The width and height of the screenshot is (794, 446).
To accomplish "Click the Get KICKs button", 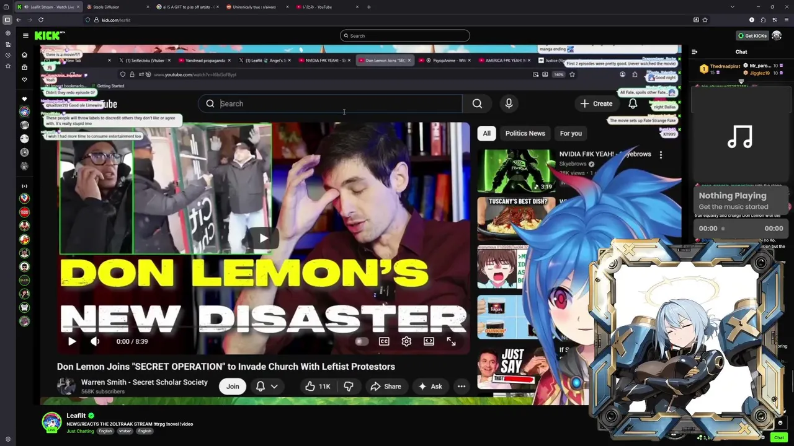I will click(752, 35).
